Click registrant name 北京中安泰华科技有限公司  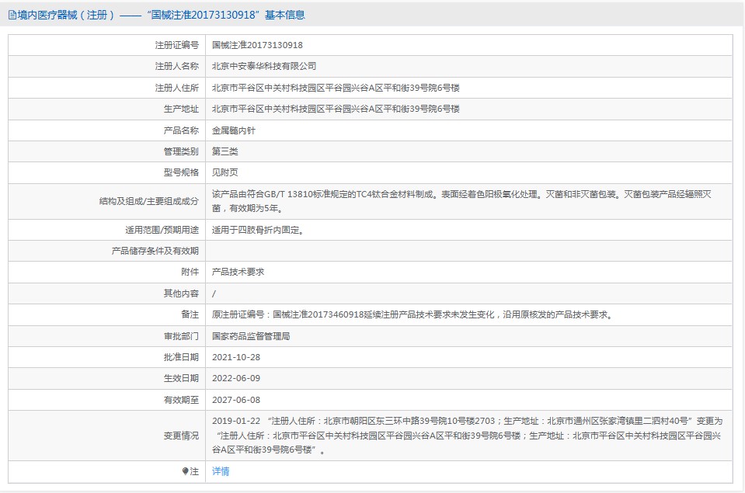[x=264, y=67]
